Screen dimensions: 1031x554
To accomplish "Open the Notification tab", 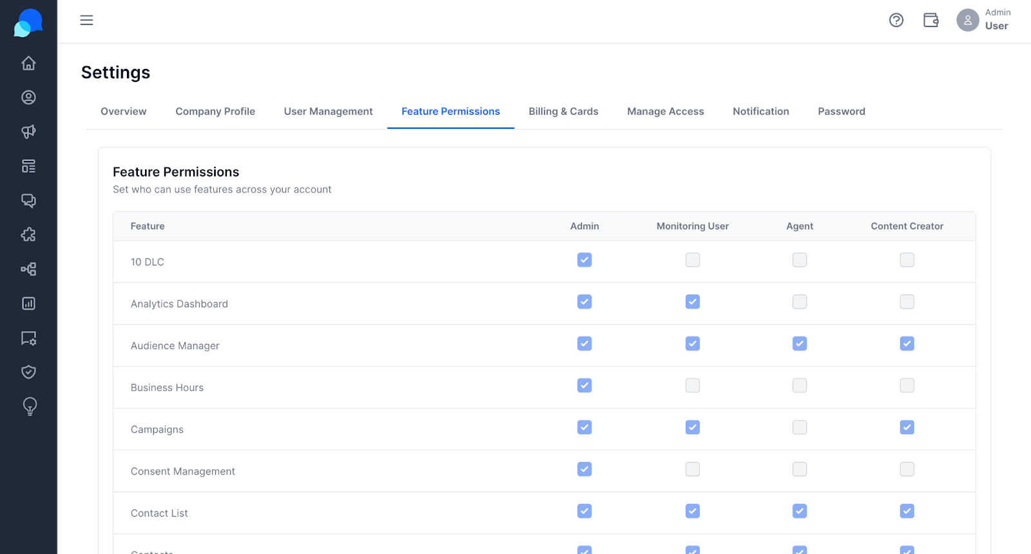I will tap(761, 111).
